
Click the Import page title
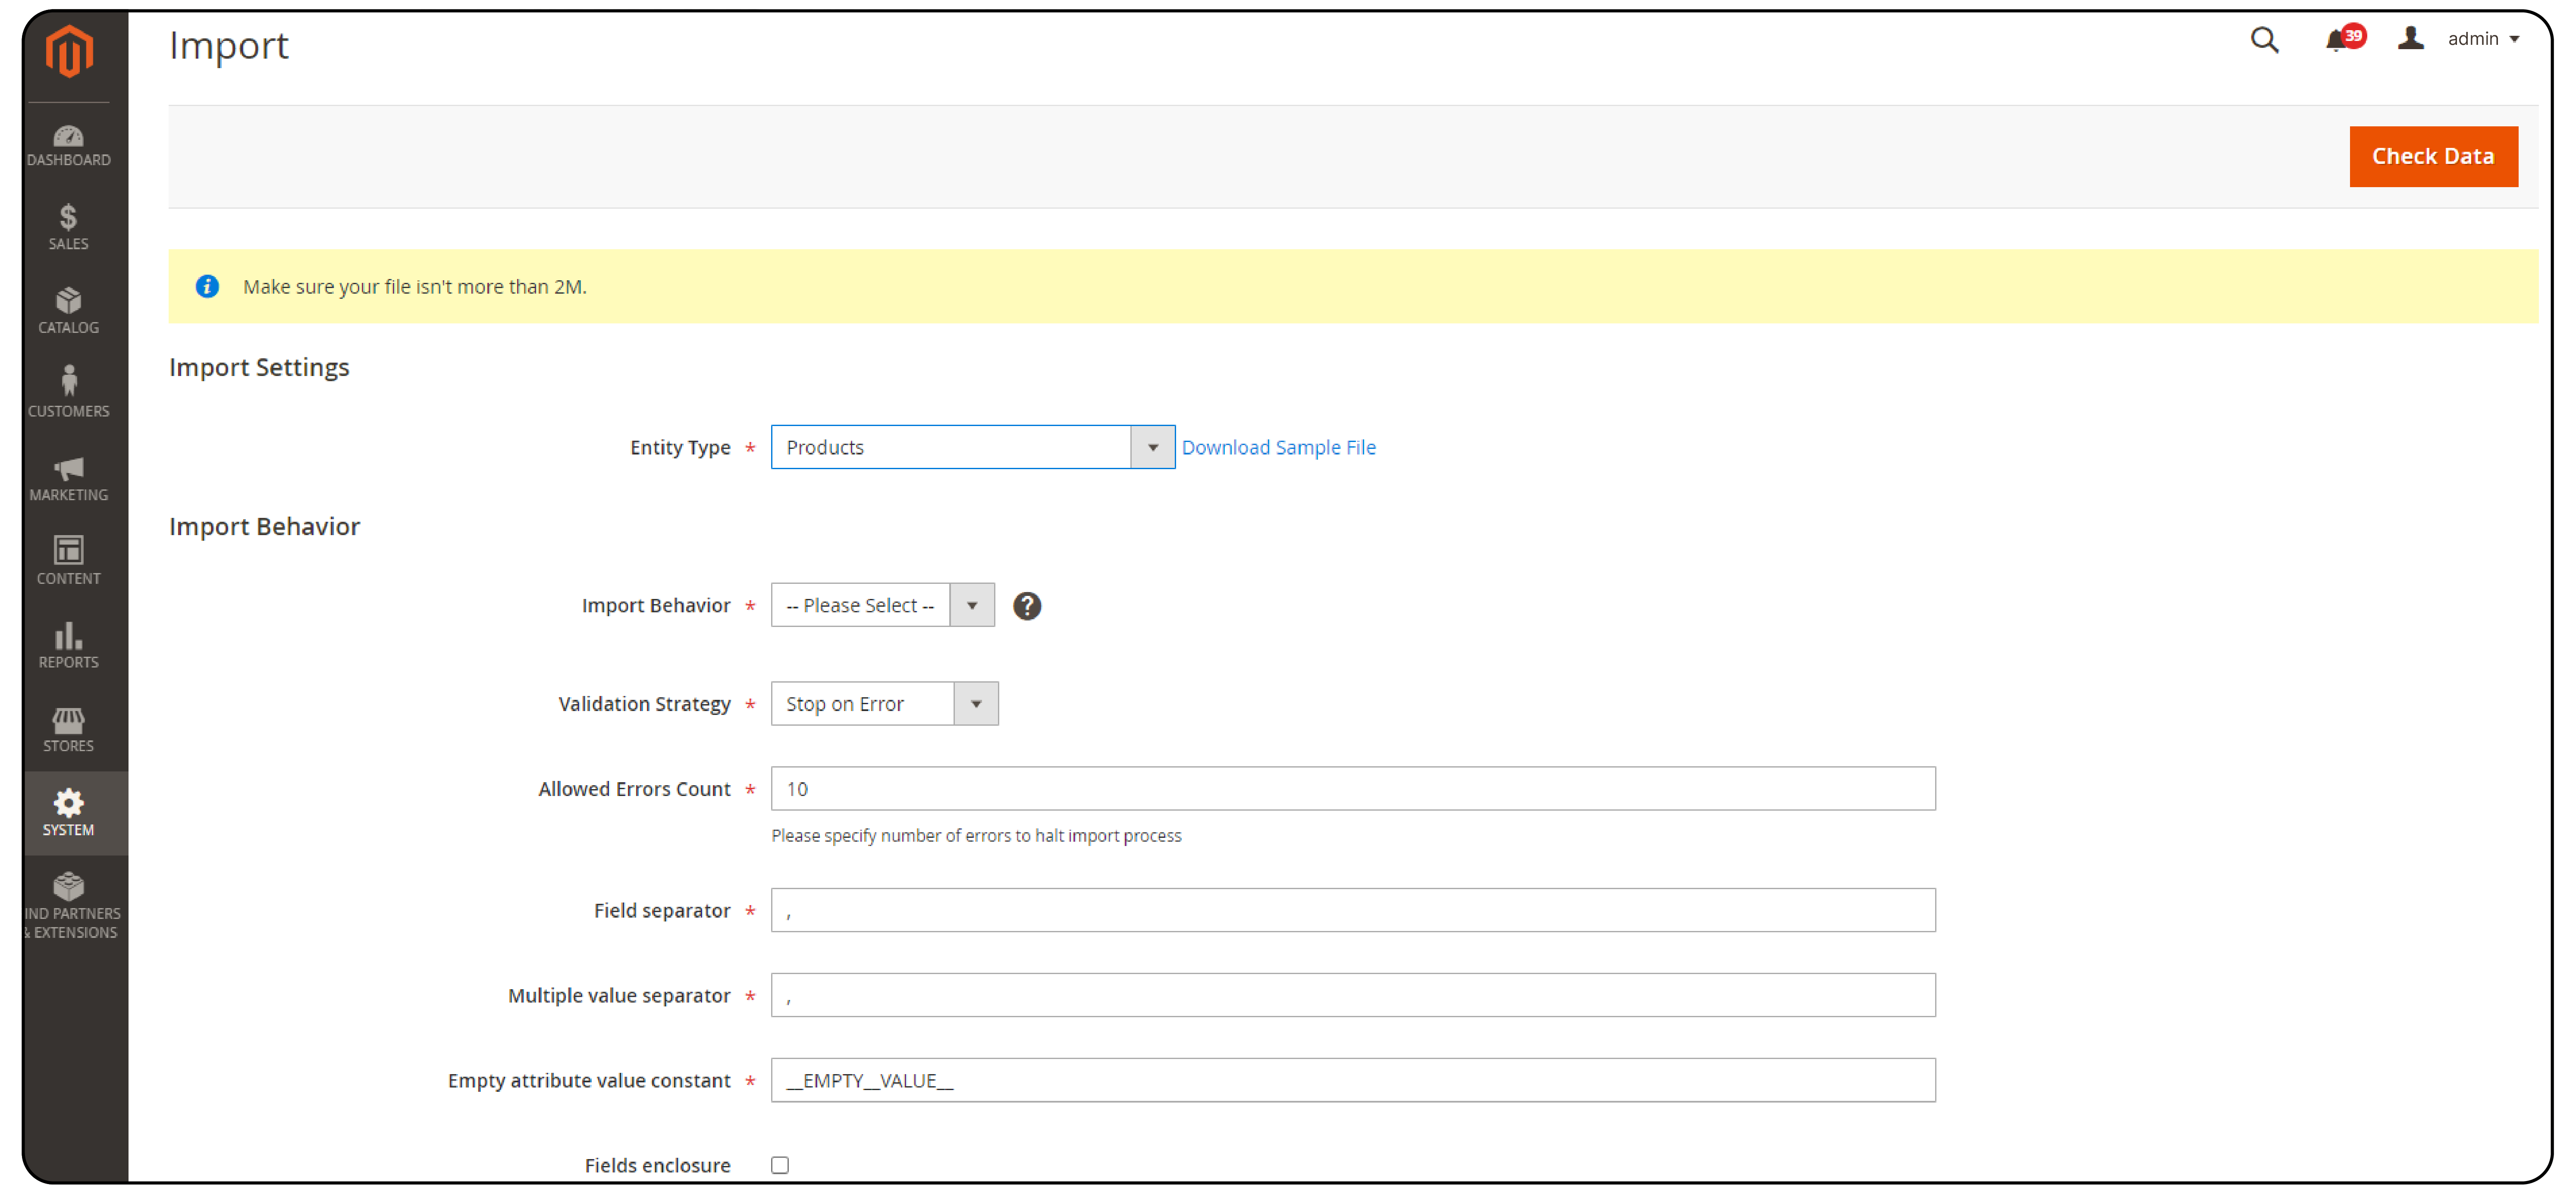(229, 46)
